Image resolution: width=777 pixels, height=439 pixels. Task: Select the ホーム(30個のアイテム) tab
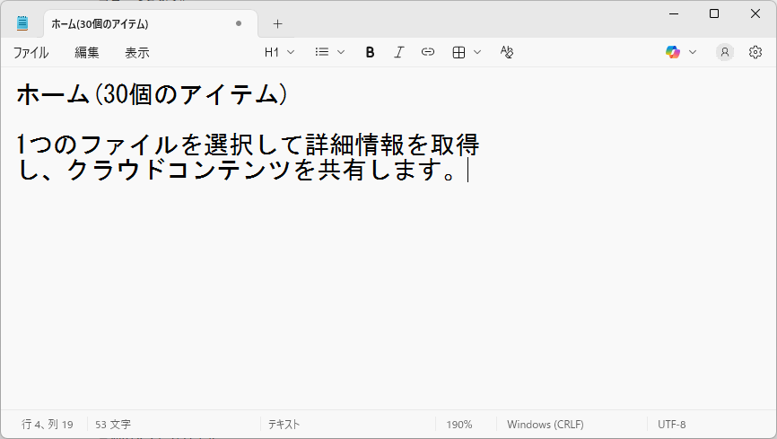coord(126,23)
